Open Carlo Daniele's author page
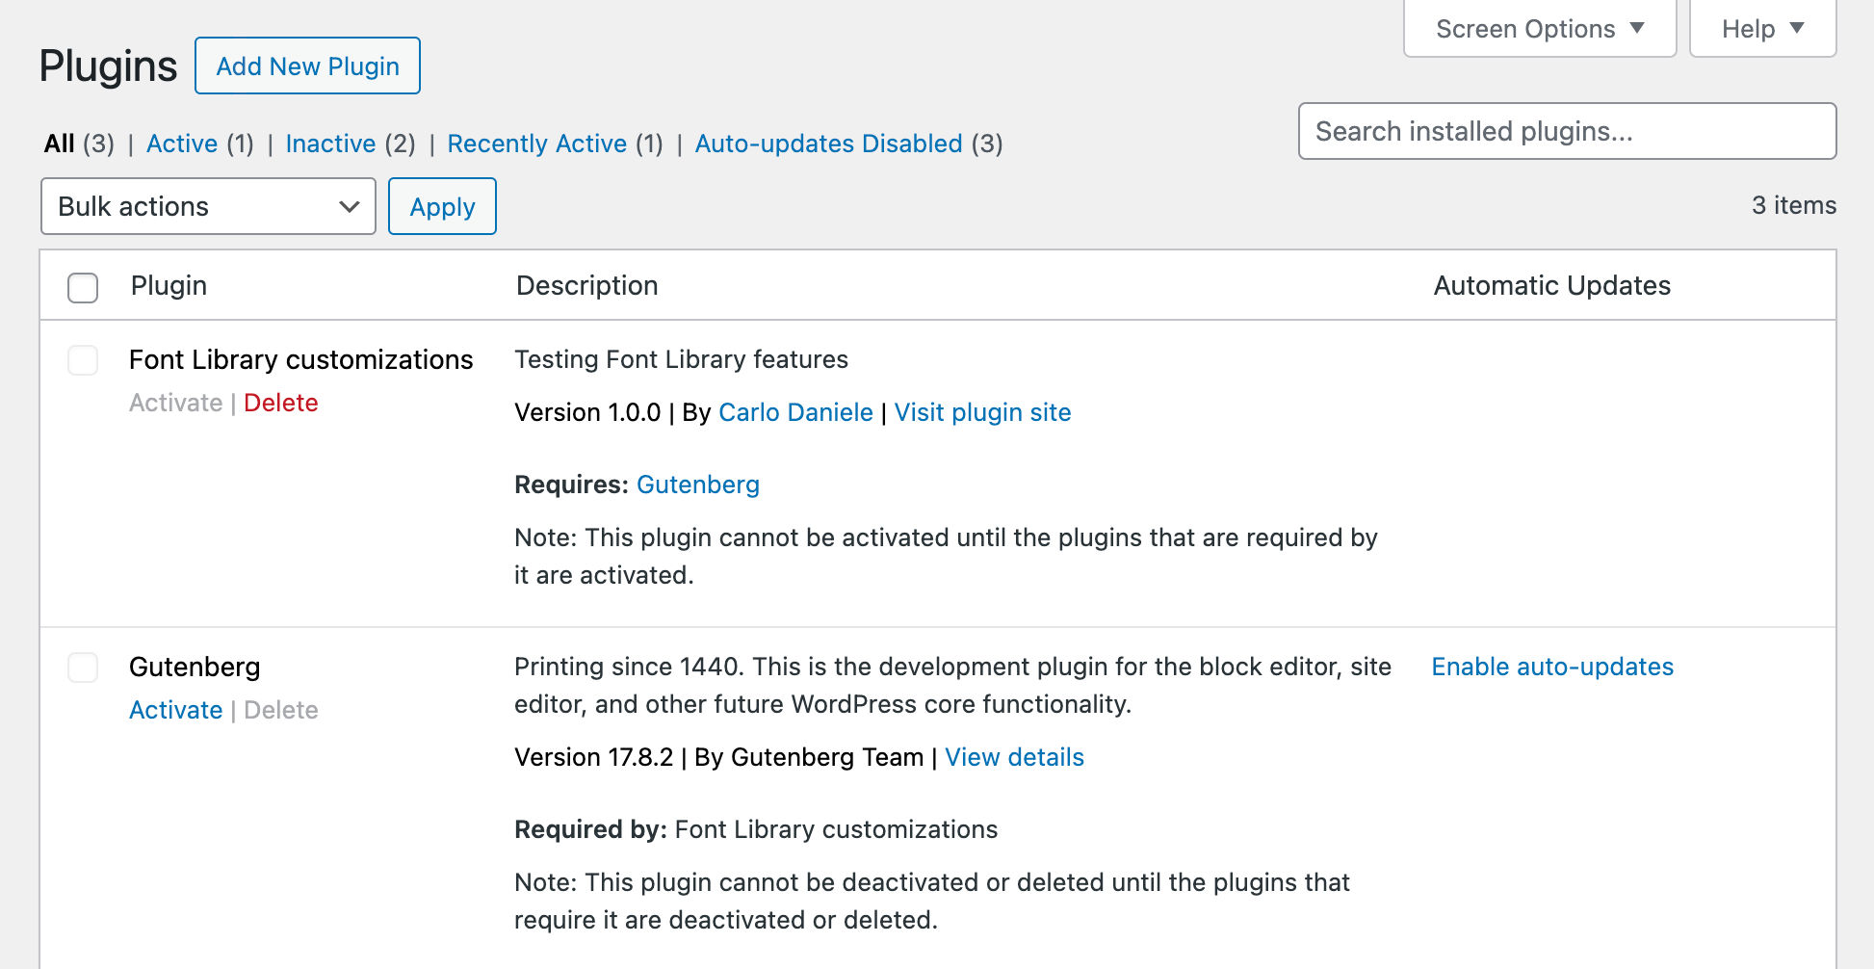 [795, 412]
